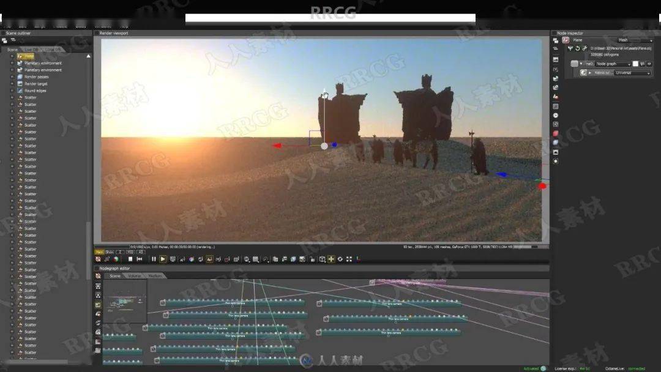Switch to the Medium nodegraph tab
661x372 pixels.
[155, 276]
